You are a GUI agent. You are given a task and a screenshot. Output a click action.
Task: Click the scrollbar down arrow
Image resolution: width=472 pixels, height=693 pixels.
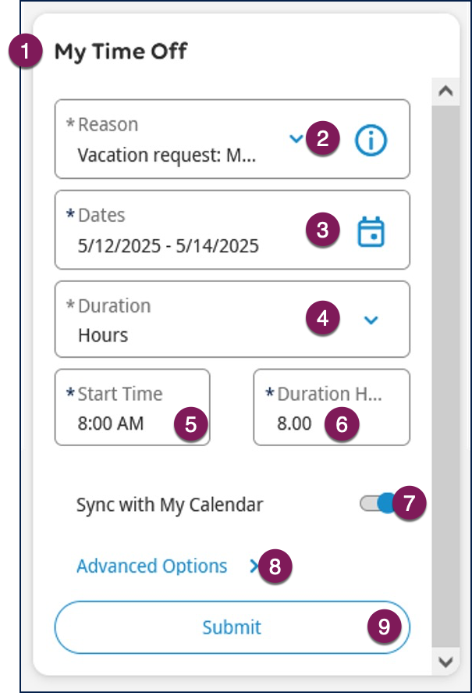(x=445, y=662)
